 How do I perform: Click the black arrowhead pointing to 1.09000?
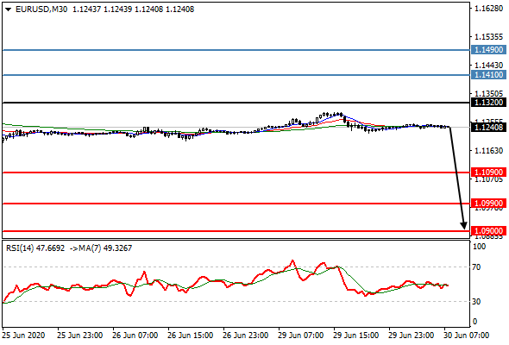[x=464, y=226]
